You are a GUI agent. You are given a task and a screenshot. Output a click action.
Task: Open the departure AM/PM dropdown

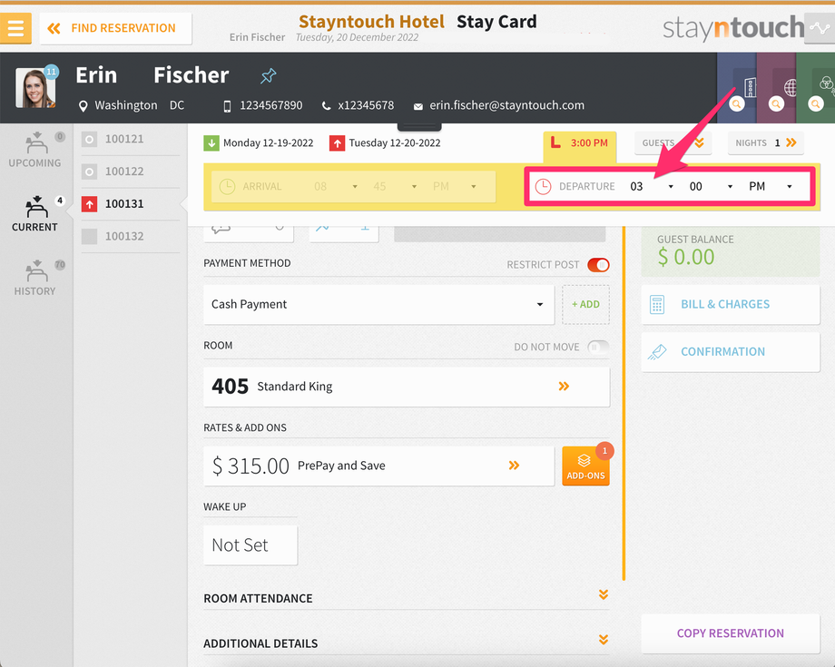771,187
